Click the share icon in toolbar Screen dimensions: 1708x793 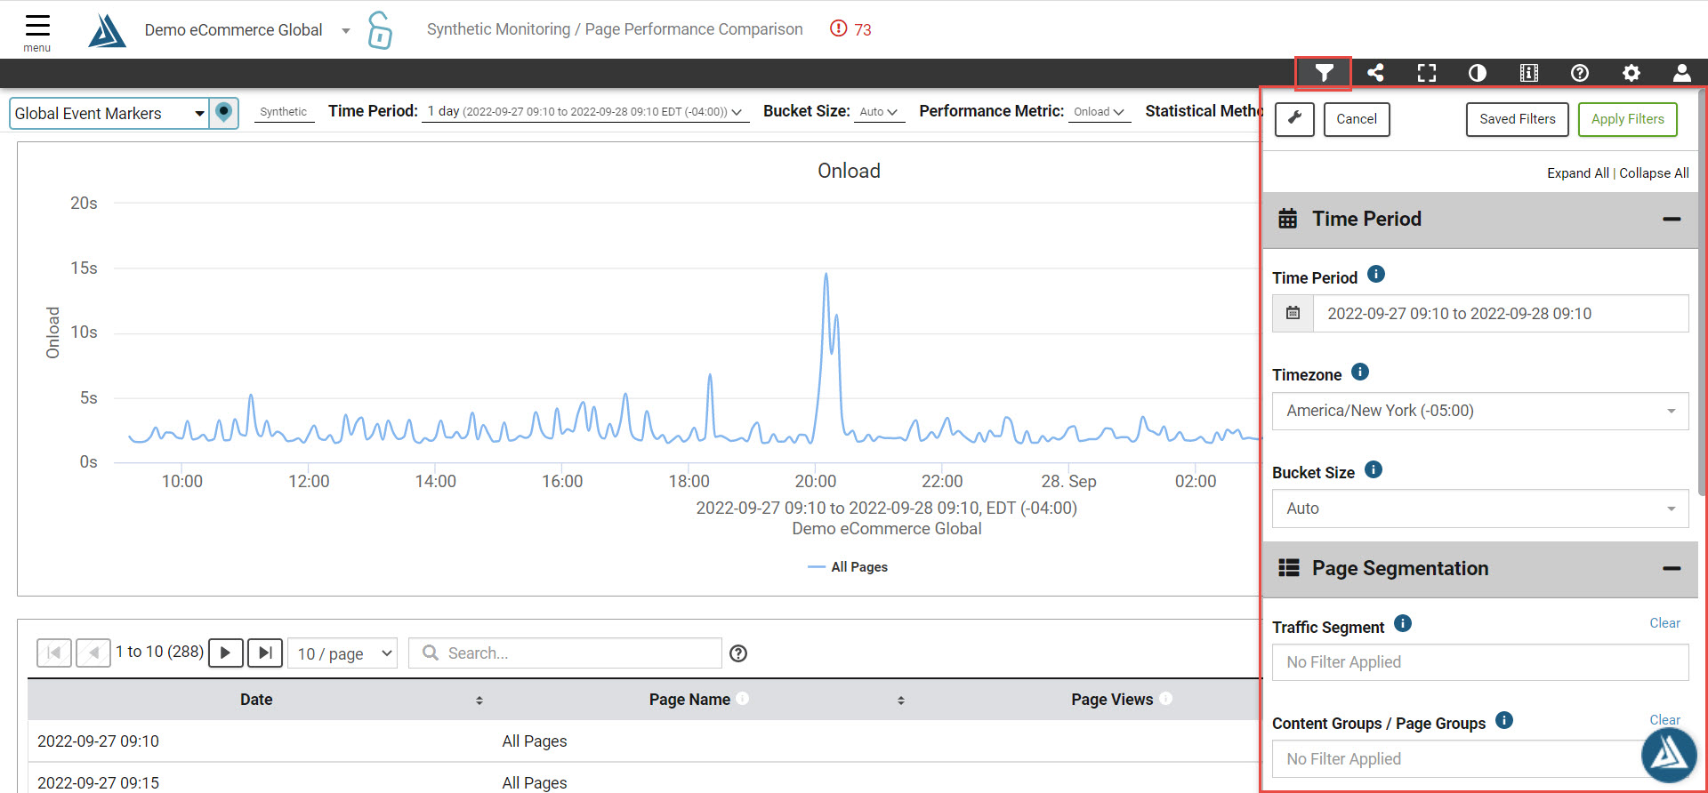pos(1375,73)
